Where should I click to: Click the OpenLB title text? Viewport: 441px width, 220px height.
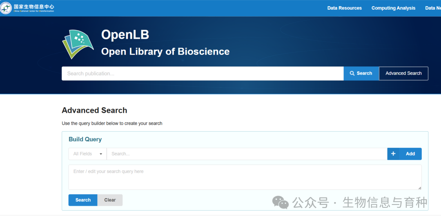[125, 35]
